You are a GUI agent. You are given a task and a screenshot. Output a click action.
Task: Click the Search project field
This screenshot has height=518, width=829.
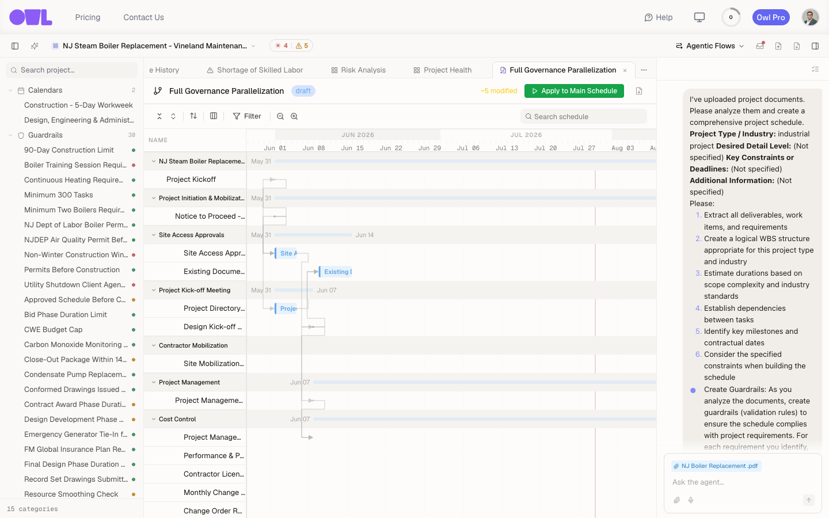72,70
